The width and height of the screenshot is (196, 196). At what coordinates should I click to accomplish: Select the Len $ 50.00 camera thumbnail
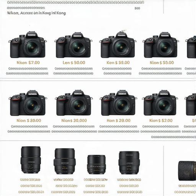pos(73,45)
